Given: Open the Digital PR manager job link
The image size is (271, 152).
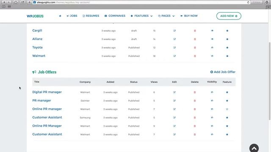Looking at the screenshot, I should coord(47,92).
